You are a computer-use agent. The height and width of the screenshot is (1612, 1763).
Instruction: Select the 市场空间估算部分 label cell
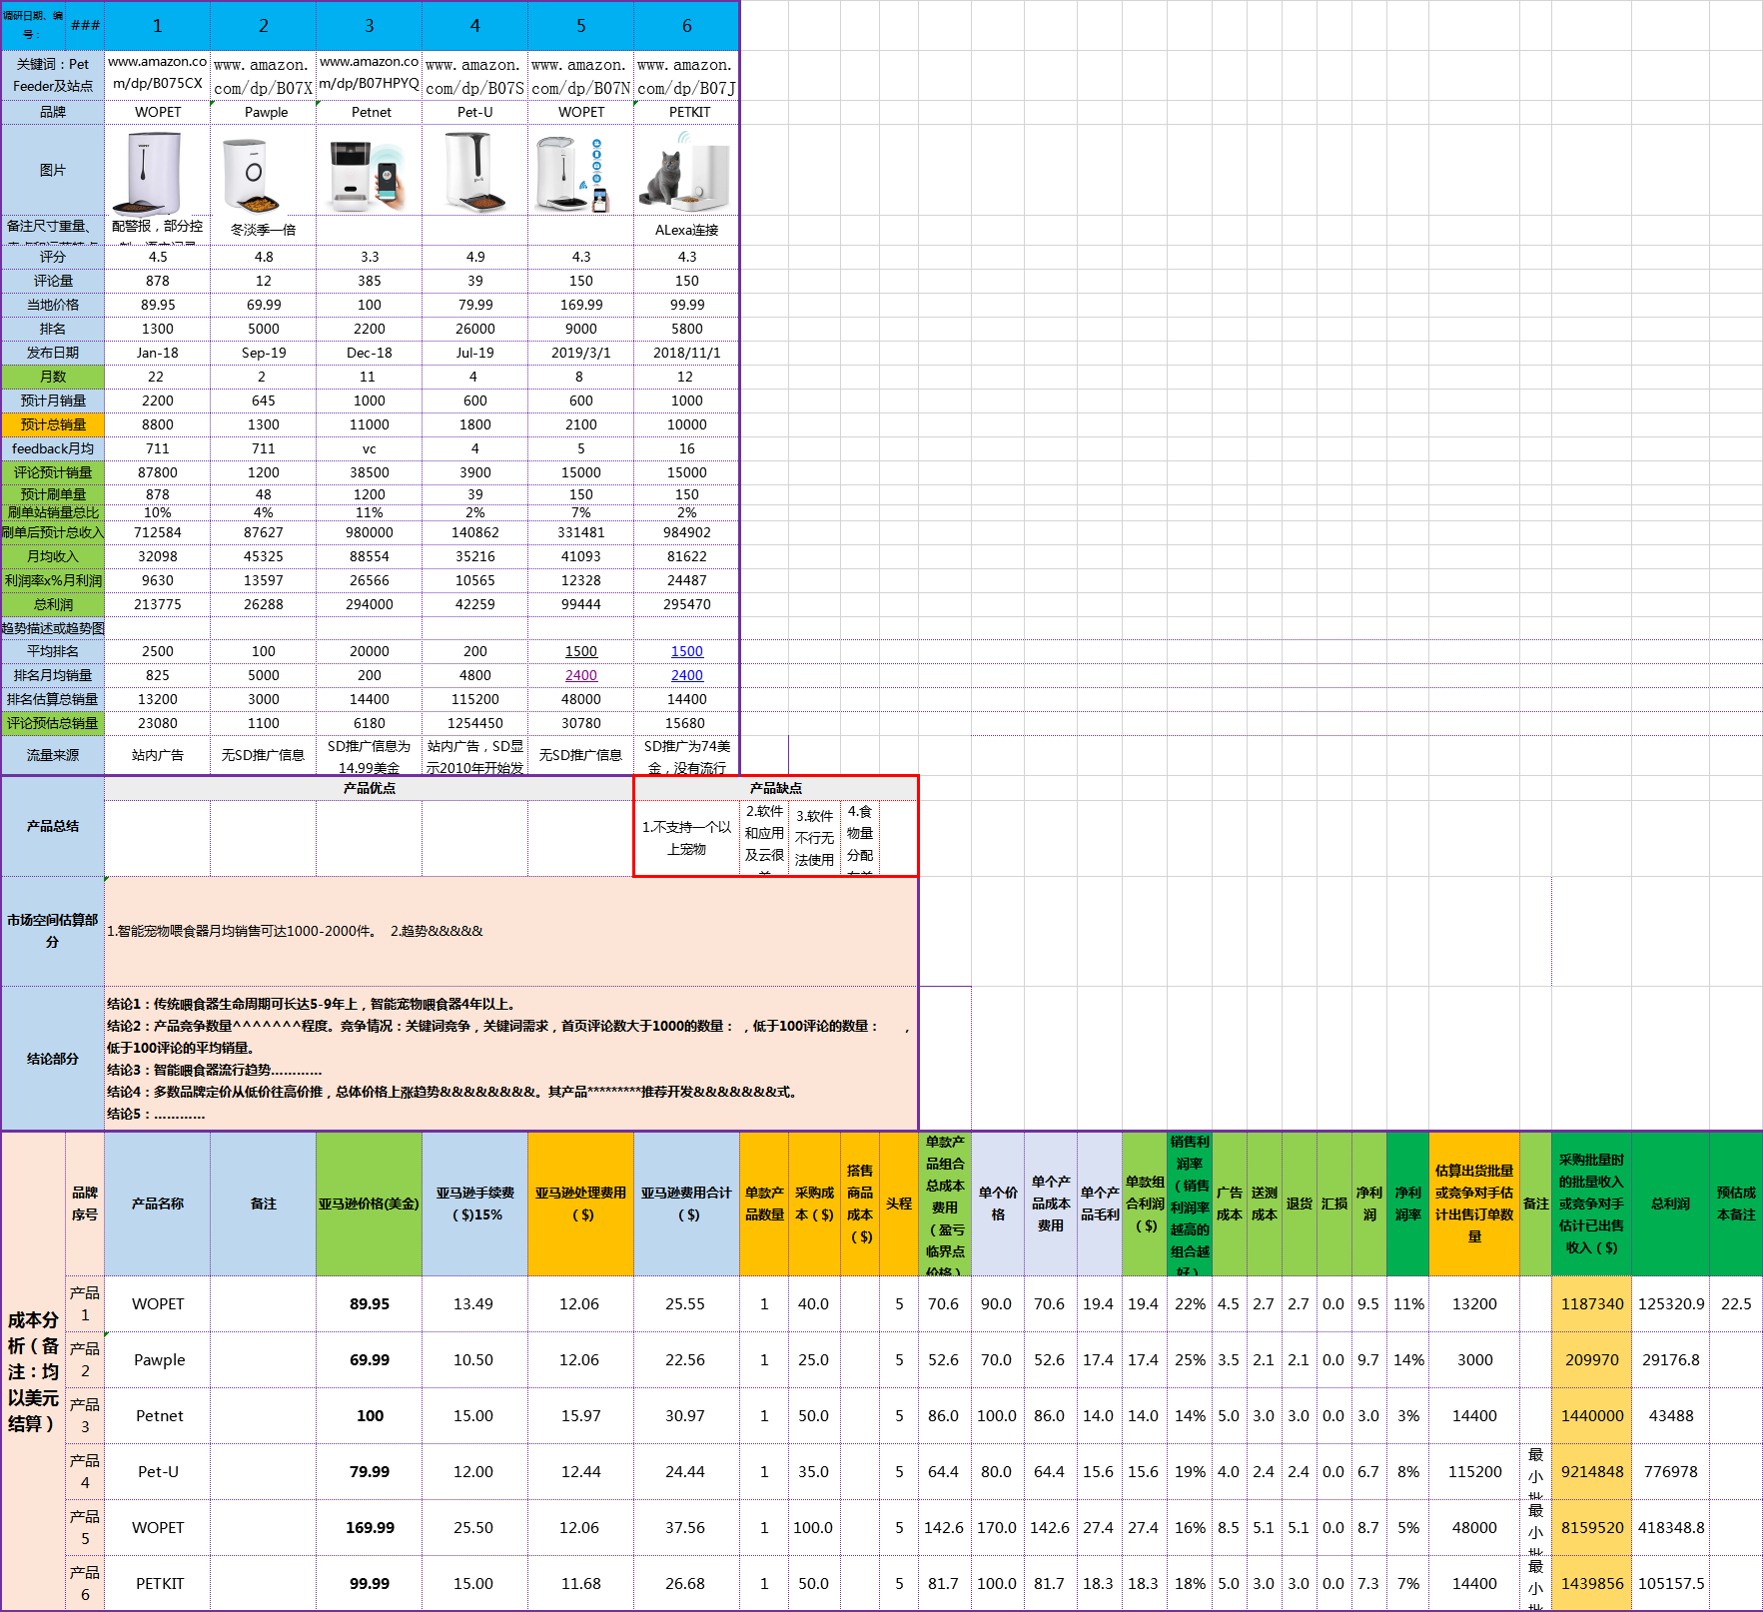tap(53, 931)
